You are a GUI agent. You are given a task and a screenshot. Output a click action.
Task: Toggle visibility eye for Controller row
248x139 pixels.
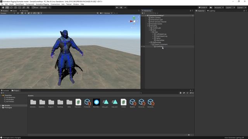tap(142, 46)
